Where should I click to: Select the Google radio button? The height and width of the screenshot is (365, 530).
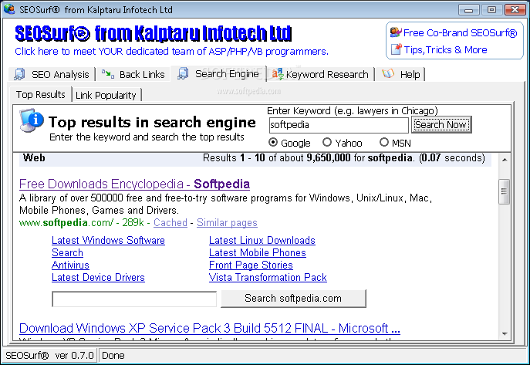point(273,142)
